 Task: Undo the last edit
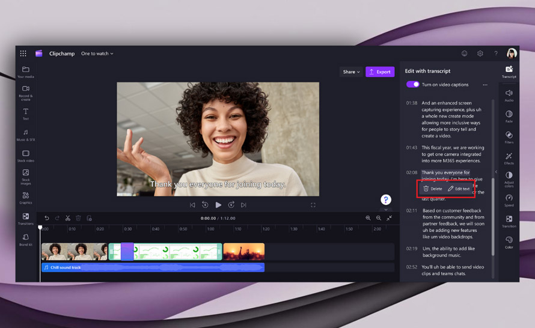[x=47, y=218]
